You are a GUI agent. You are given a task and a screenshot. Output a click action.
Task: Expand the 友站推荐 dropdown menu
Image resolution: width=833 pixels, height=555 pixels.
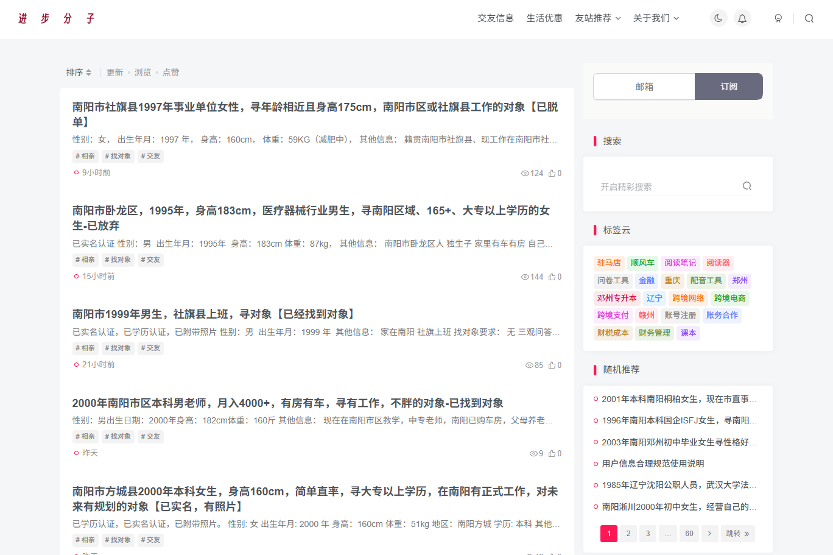597,18
